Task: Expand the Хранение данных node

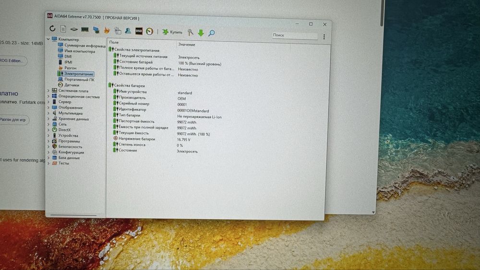Action: coord(48,118)
